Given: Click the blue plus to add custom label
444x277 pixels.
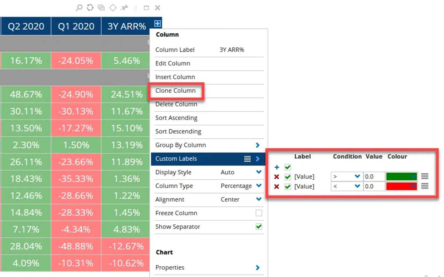Looking at the screenshot, I should pyautogui.click(x=277, y=167).
